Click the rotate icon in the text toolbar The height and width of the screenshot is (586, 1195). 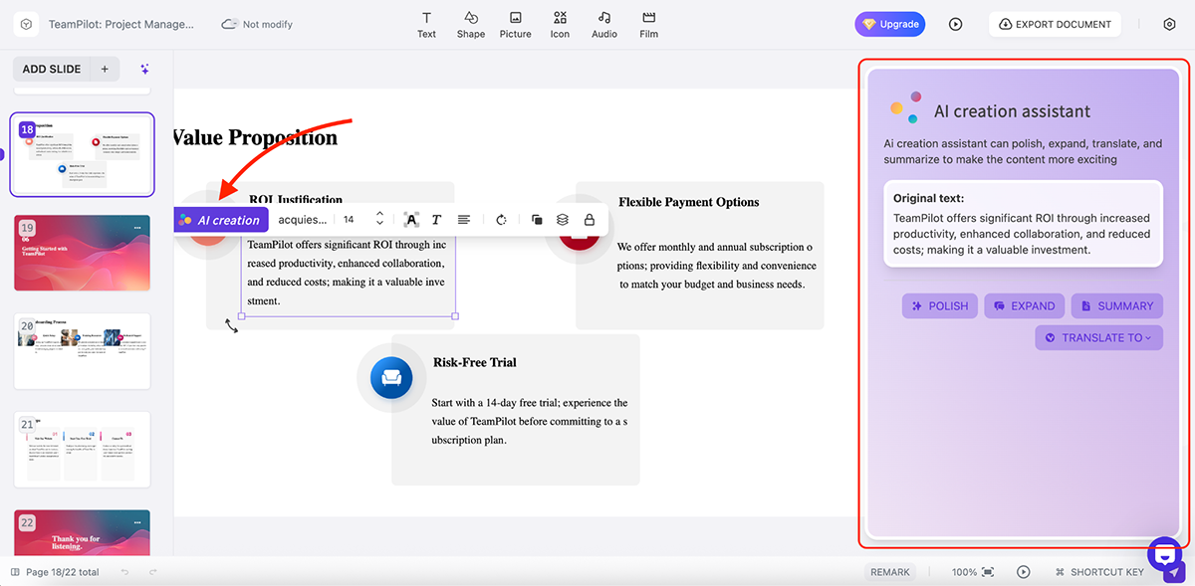501,219
